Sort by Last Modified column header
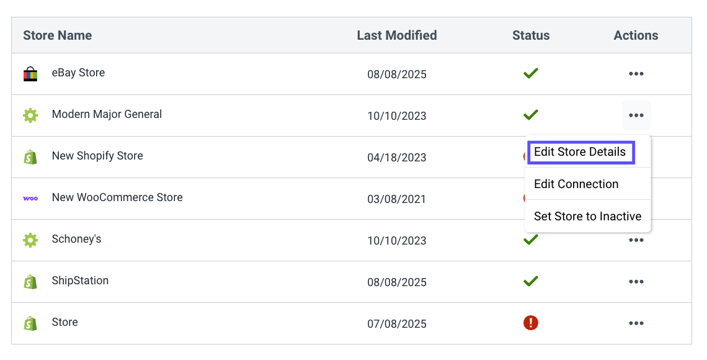Image resolution: width=707 pixels, height=360 pixels. tap(397, 35)
